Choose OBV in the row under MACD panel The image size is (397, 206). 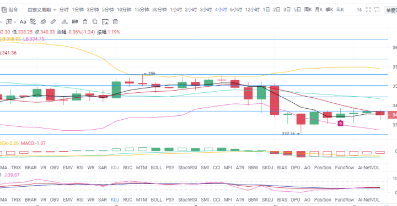(x=55, y=168)
